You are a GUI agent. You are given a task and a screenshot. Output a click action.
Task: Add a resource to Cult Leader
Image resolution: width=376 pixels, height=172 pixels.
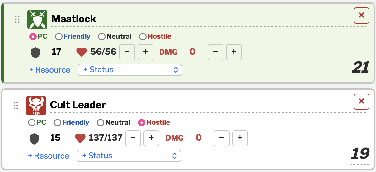click(x=49, y=156)
